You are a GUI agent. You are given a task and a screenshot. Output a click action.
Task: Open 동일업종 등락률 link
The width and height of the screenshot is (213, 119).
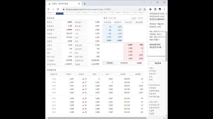(155, 47)
